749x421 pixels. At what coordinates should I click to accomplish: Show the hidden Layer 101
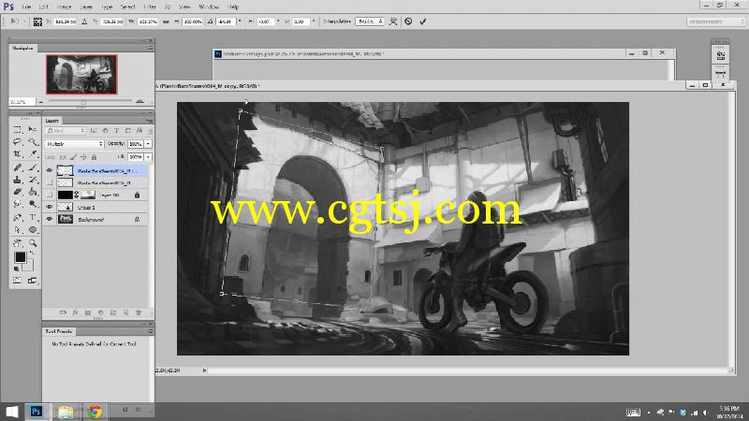point(50,195)
